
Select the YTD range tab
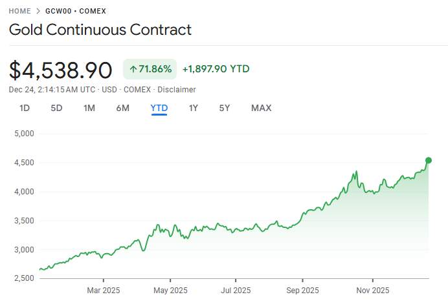click(159, 108)
